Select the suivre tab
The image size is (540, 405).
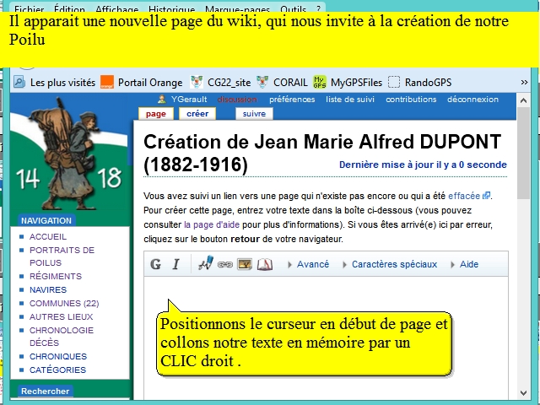[254, 113]
